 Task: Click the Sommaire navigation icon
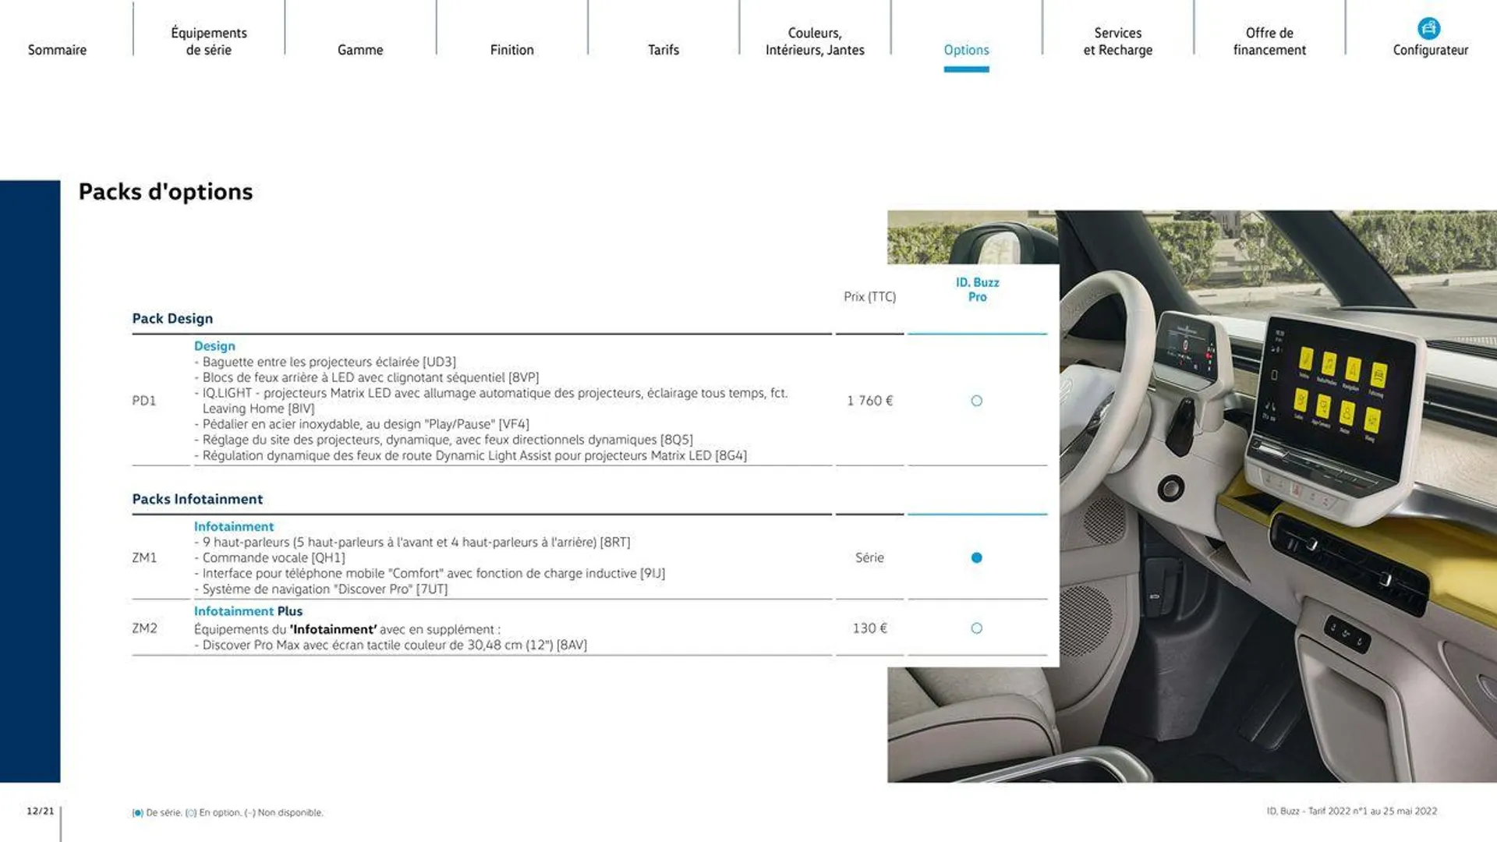pyautogui.click(x=55, y=48)
